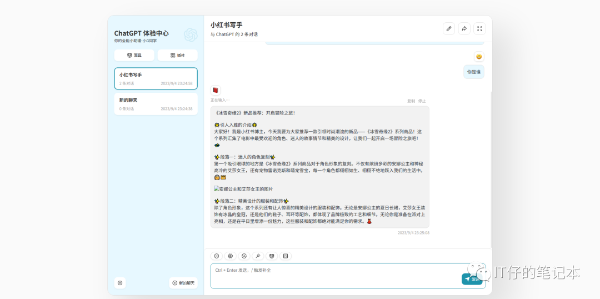Click the clear context divider icon
The width and height of the screenshot is (600, 299).
(x=286, y=256)
